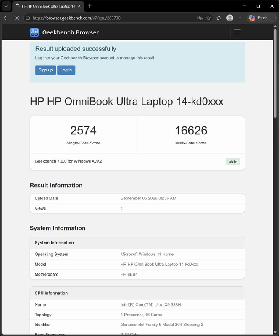The height and width of the screenshot is (336, 279).
Task: Stop loading the page
Action: tap(17, 18)
